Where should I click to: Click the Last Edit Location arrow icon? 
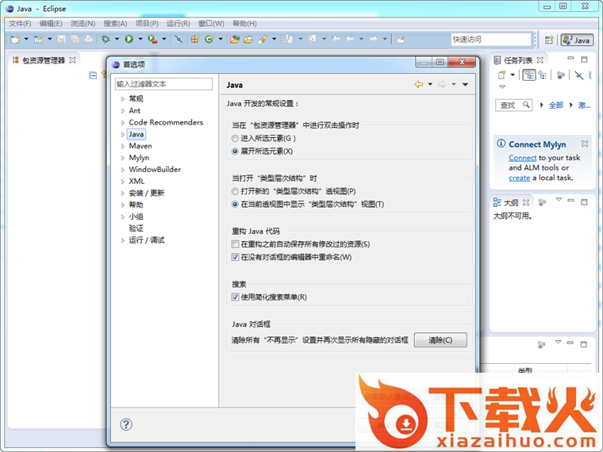click(x=336, y=39)
